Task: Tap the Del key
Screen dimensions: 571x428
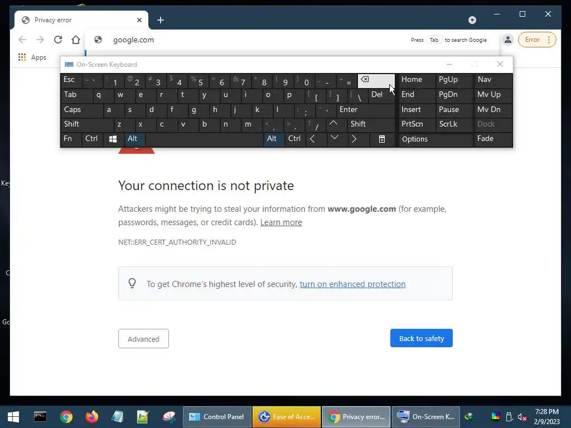Action: tap(381, 95)
